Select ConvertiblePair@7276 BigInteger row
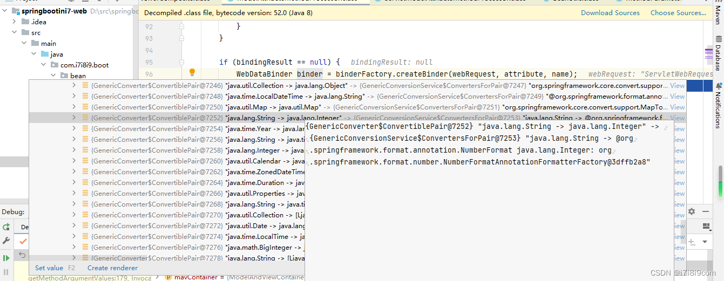 click(167, 248)
